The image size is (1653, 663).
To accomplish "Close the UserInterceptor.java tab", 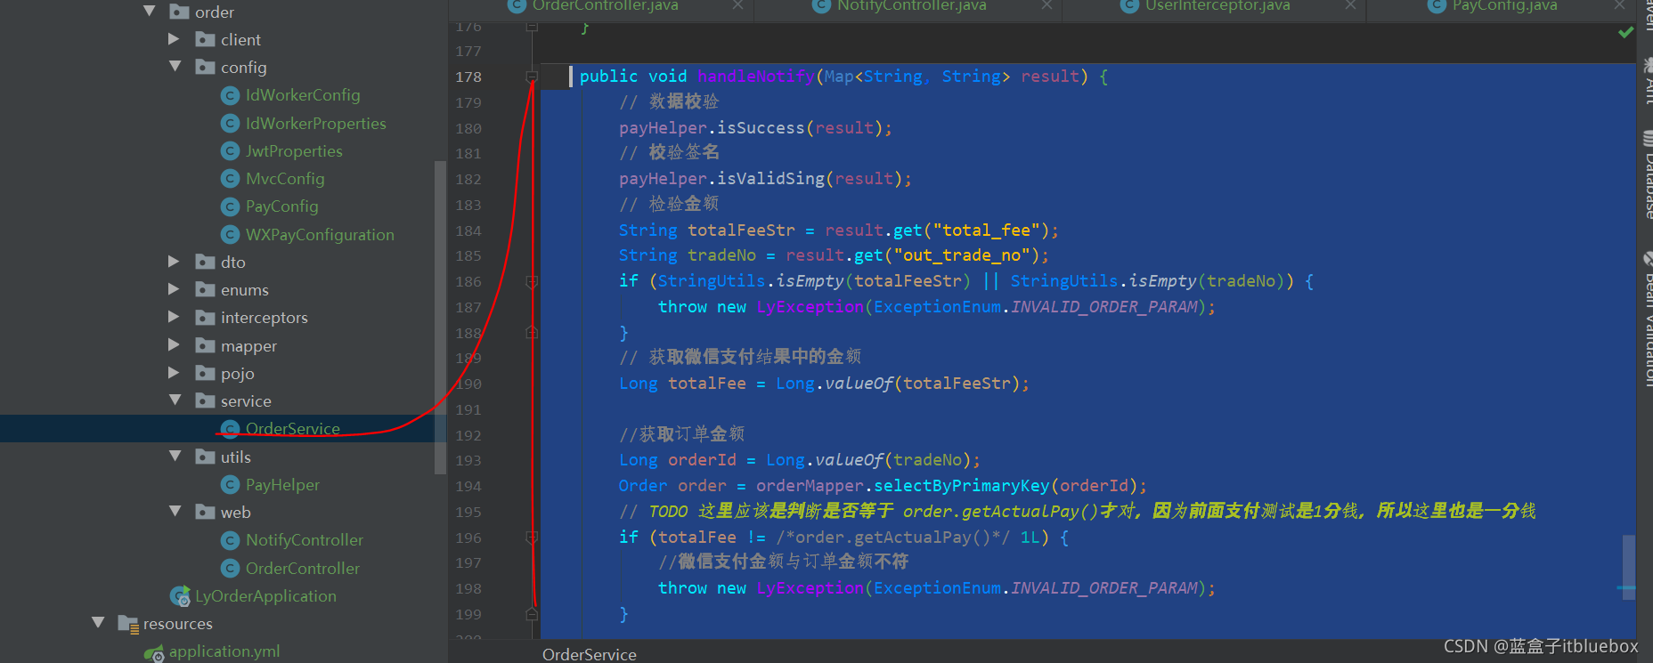I will point(1350,5).
